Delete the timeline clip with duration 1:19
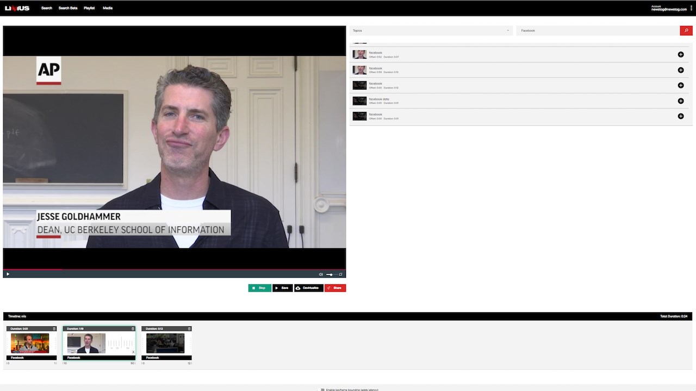The width and height of the screenshot is (696, 391). tap(133, 329)
